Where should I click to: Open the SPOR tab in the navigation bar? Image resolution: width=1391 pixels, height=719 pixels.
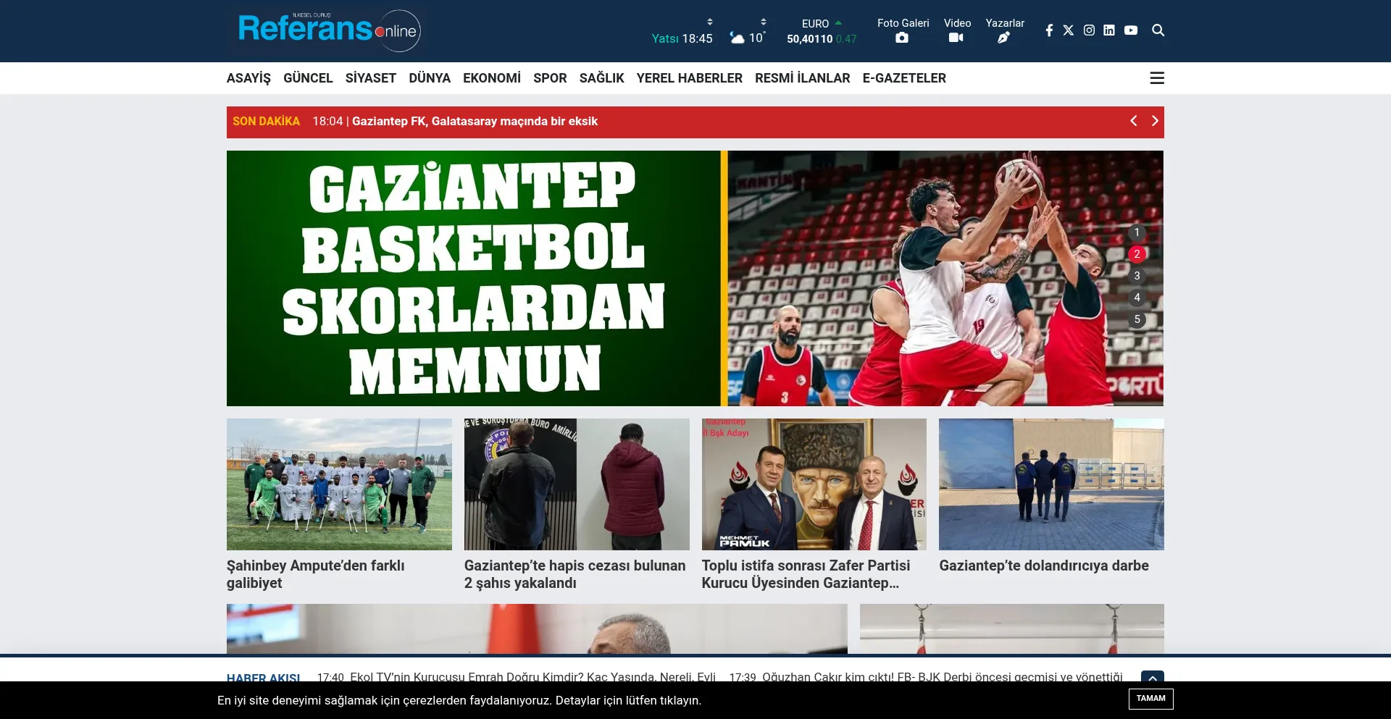click(550, 77)
